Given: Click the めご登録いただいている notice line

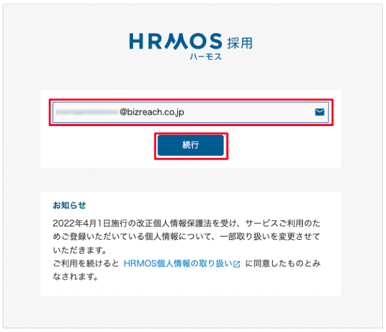Looking at the screenshot, I should 186,237.
